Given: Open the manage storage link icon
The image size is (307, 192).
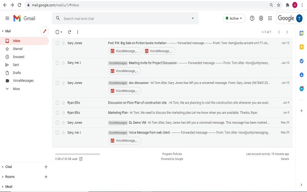Looking at the screenshot, I should [81, 159].
